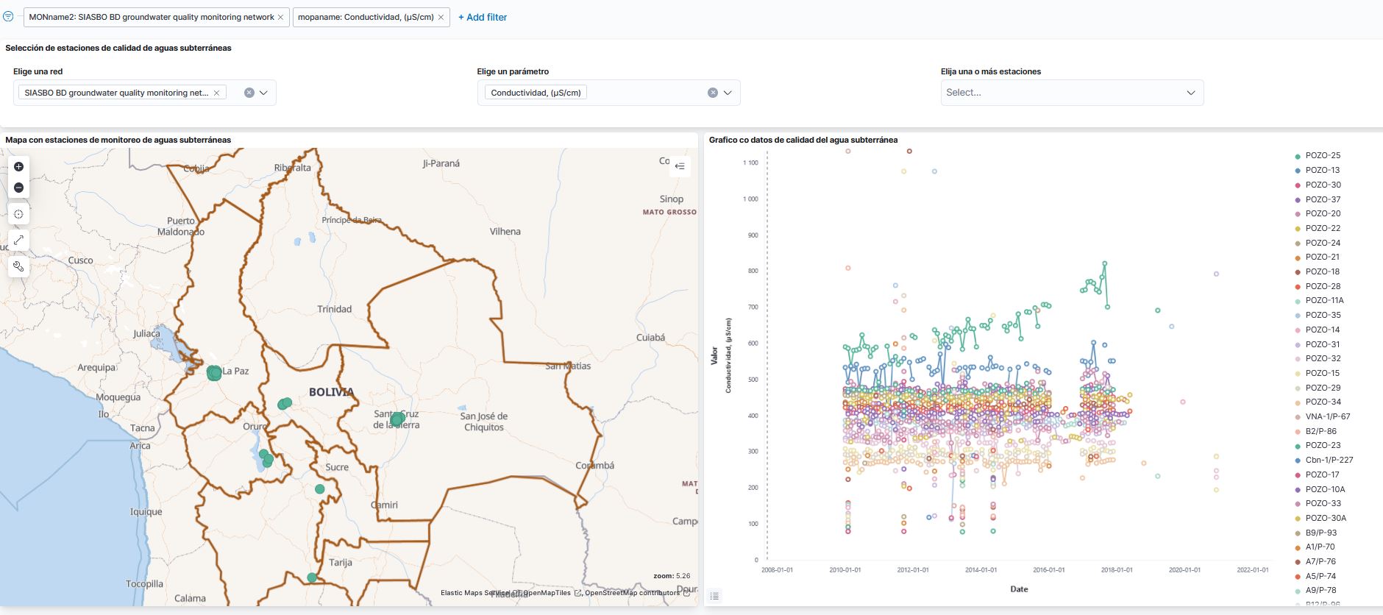Image resolution: width=1383 pixels, height=615 pixels.
Task: Zoom in on the map
Action: click(19, 167)
